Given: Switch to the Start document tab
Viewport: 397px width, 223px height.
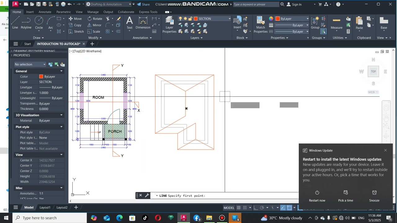Looking at the screenshot, I should tap(28, 44).
